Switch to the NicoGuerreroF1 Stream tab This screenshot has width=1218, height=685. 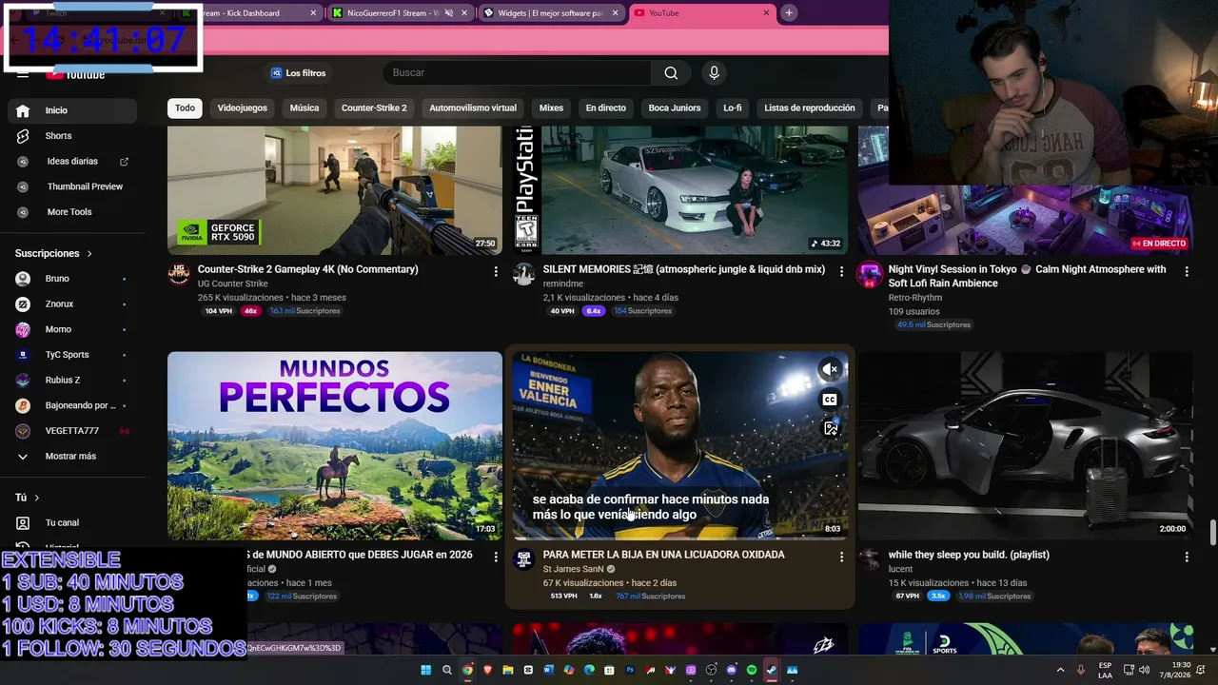pyautogui.click(x=400, y=13)
